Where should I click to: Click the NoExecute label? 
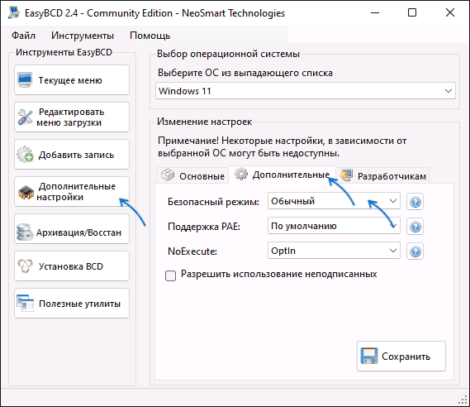tap(192, 251)
